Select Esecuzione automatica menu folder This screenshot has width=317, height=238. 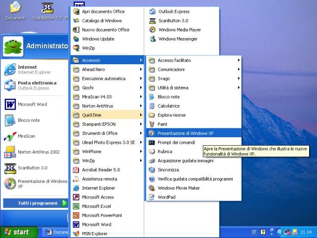(x=107, y=79)
